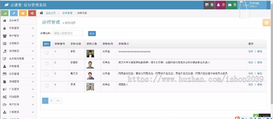Open the admin user profile menu

pos(252,5)
